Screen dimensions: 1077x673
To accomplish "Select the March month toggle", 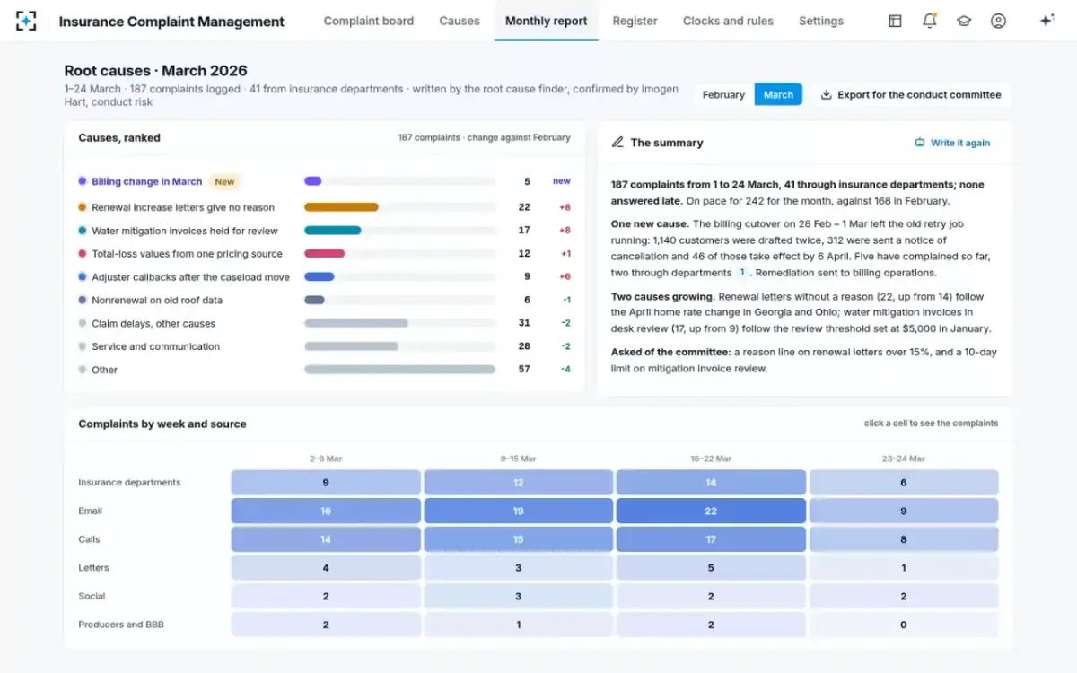I will point(778,94).
